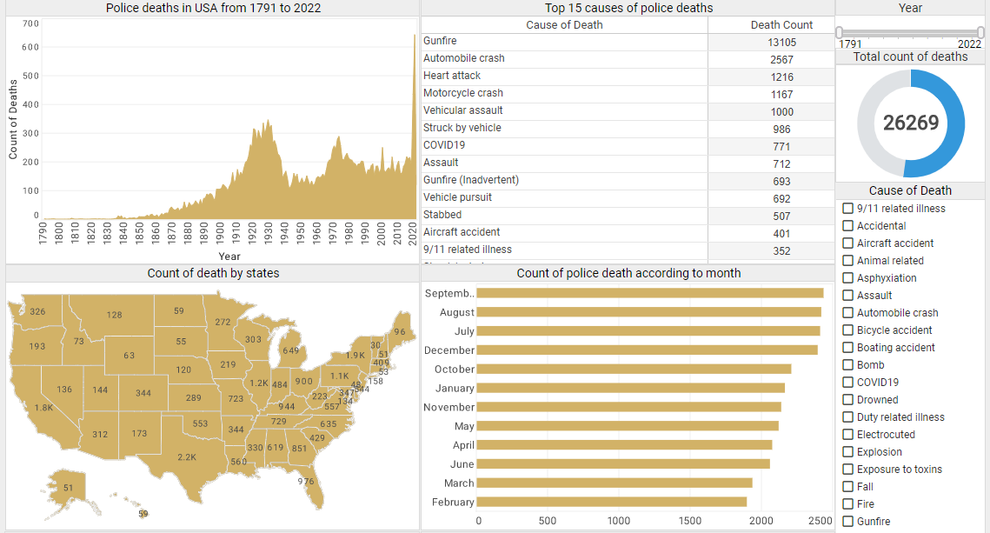Enable the Drowned filter checkbox
990x533 pixels.
(x=847, y=400)
